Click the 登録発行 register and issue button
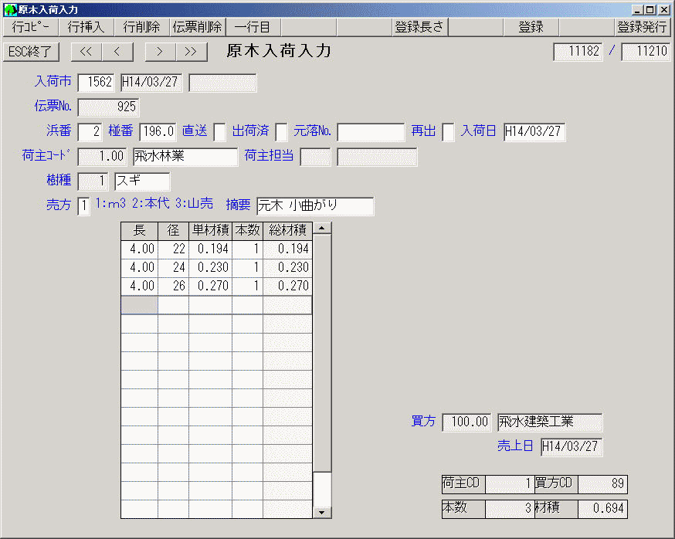This screenshot has width=675, height=539. coord(642,27)
